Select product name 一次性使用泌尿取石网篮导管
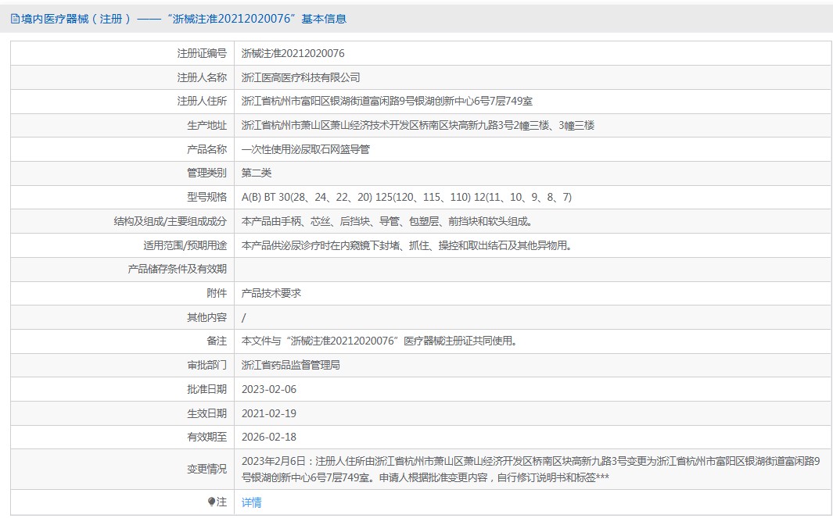This screenshot has width=833, height=518. click(x=306, y=149)
